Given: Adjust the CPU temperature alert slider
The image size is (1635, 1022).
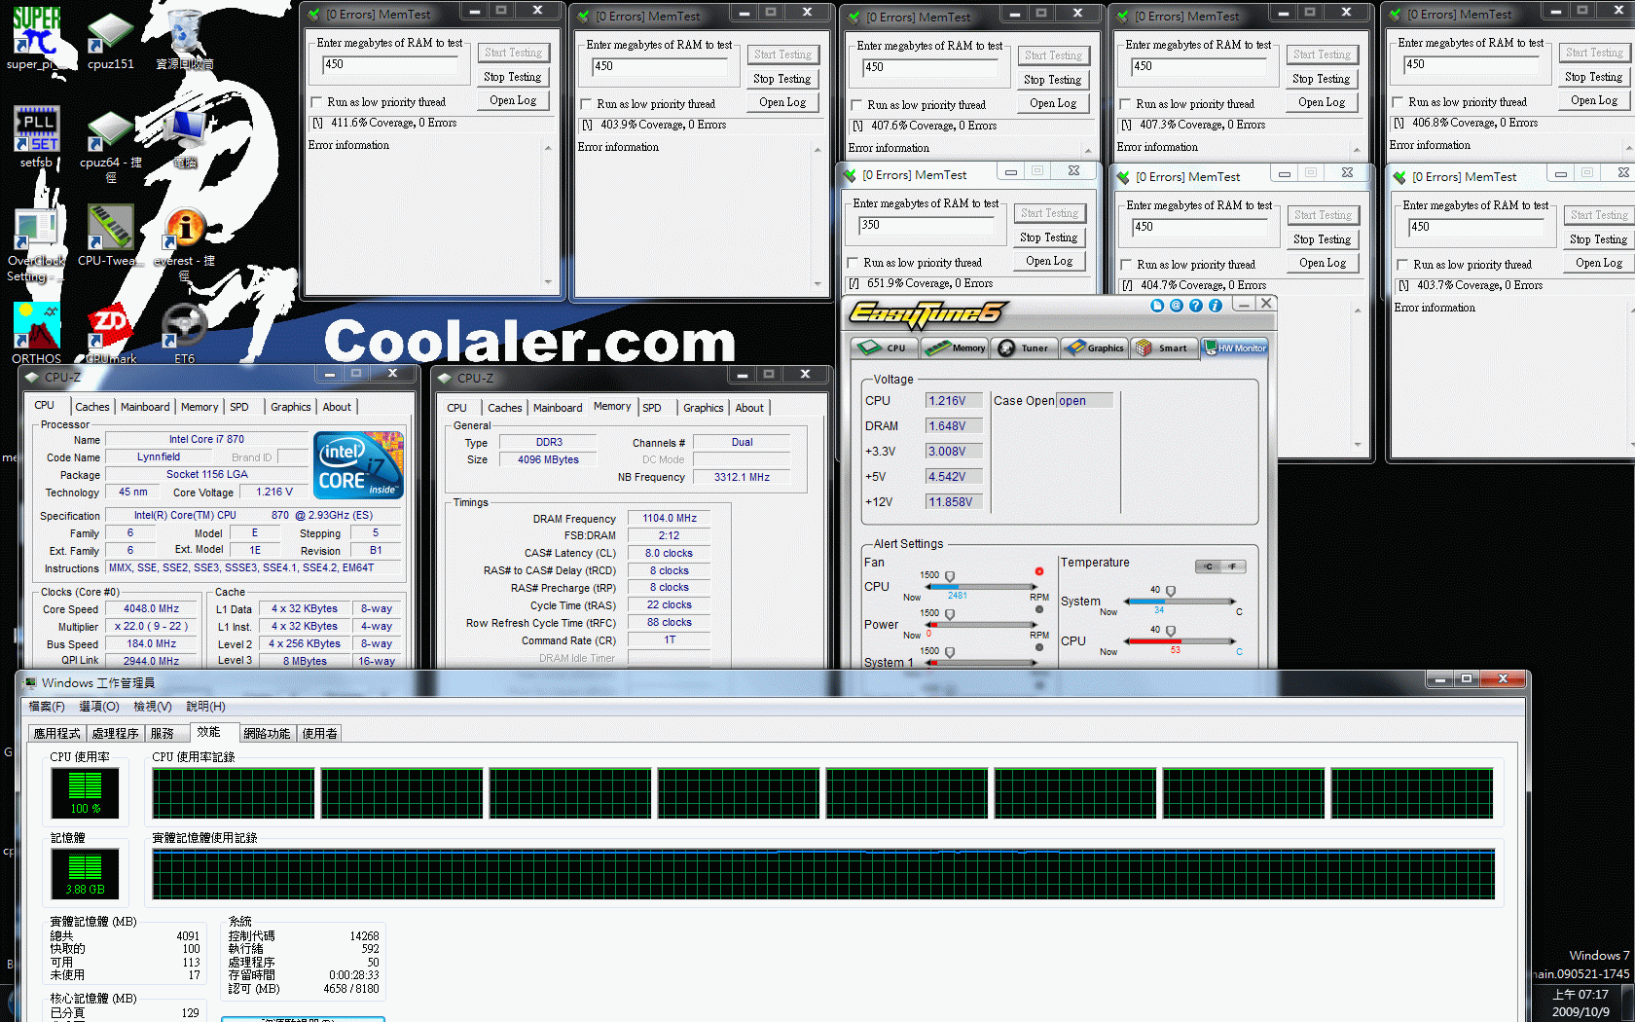Looking at the screenshot, I should point(1171,631).
